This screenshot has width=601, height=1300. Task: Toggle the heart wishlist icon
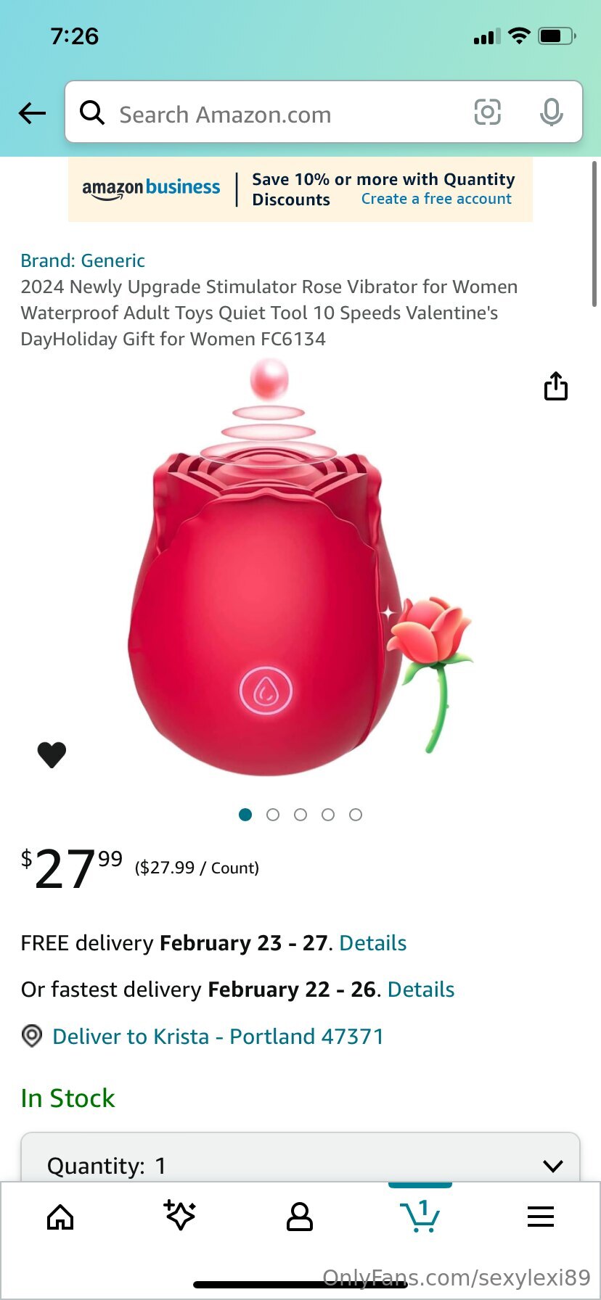click(52, 755)
